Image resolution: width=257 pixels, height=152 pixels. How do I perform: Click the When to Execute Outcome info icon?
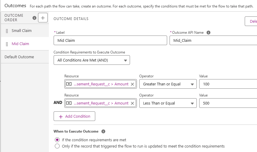coord(103,131)
